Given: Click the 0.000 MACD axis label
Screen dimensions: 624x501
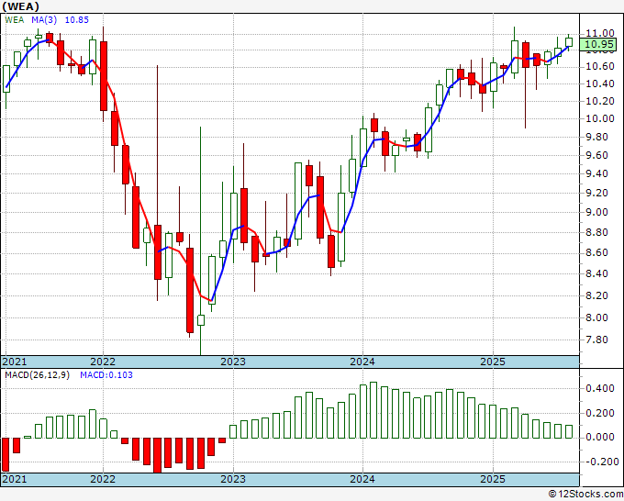Looking at the screenshot, I should pos(600,438).
